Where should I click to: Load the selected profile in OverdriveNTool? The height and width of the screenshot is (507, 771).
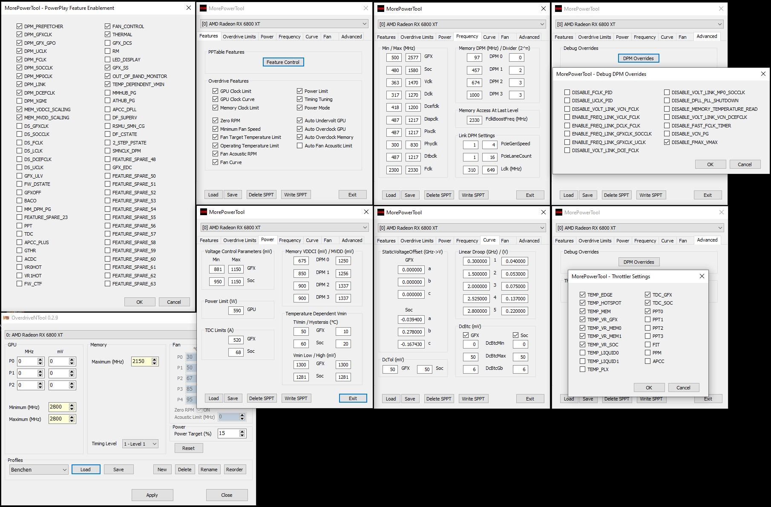point(86,470)
